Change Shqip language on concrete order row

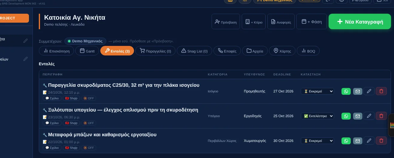point(71,98)
